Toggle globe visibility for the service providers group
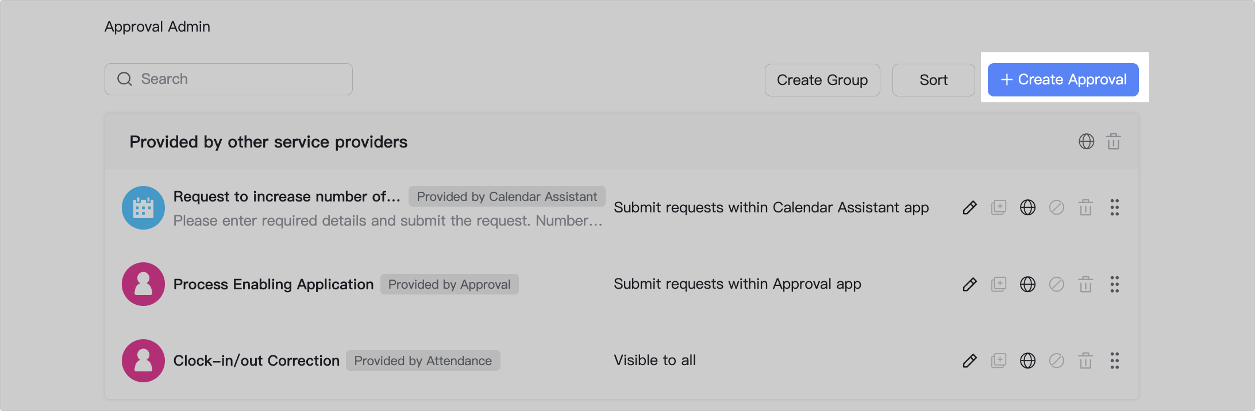The image size is (1255, 411). (1087, 141)
